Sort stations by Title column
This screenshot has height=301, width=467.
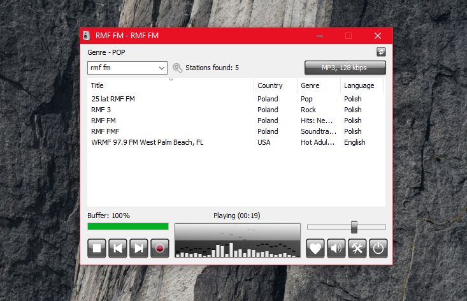(170, 85)
